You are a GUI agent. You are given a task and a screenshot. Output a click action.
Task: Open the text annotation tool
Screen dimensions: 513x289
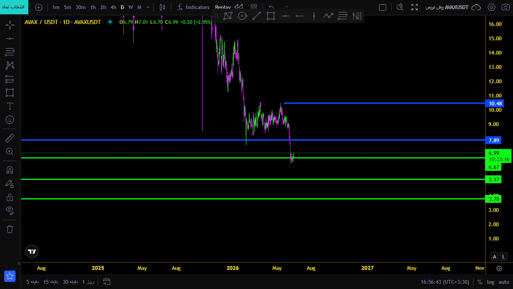(x=10, y=106)
